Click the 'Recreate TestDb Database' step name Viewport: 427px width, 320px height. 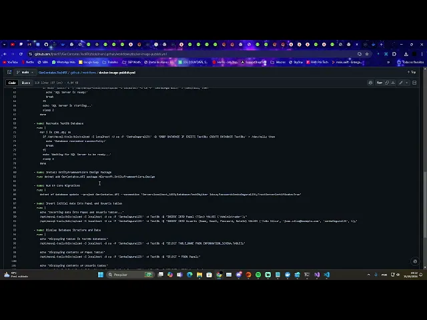65,123
